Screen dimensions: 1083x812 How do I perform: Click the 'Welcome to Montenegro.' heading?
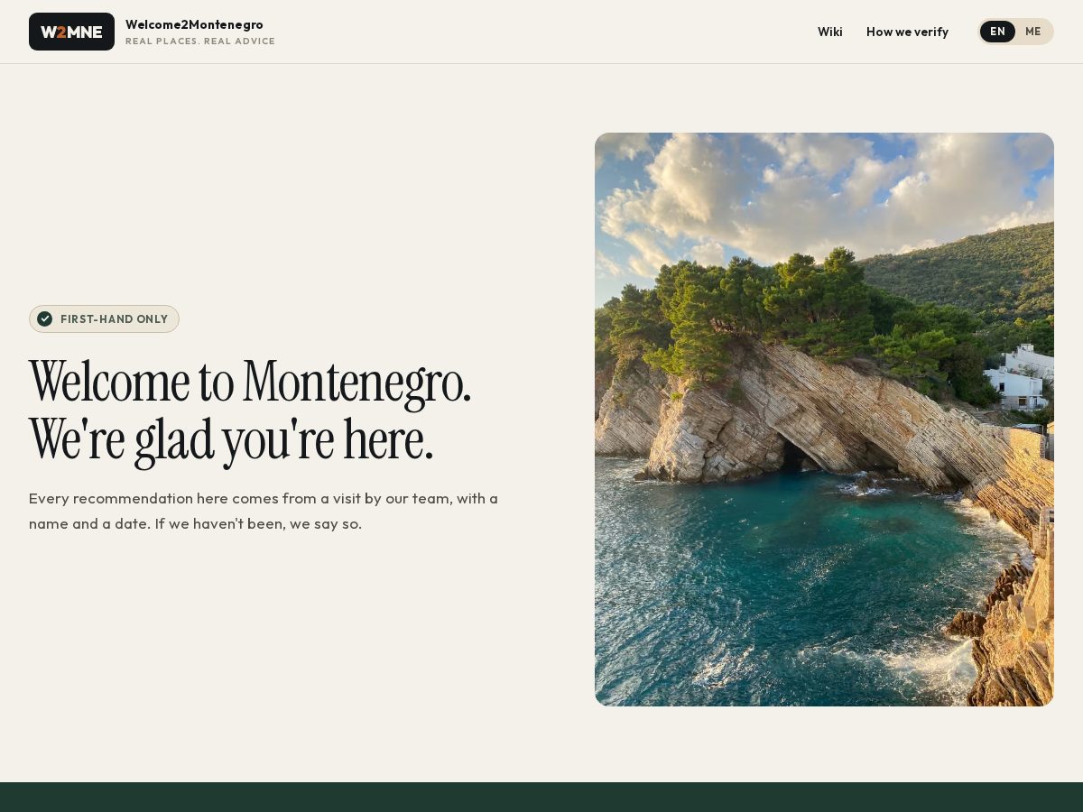[250, 381]
